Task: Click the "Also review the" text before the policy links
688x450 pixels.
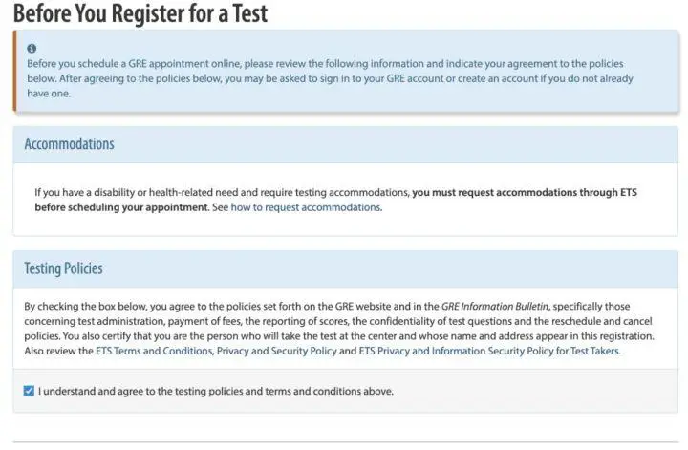Action: [x=59, y=351]
